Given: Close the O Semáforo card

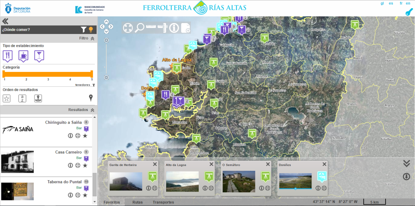Looking at the screenshot, I should pyautogui.click(x=268, y=164).
